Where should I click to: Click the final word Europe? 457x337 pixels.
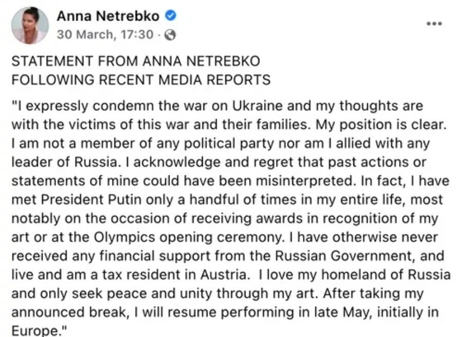click(35, 331)
